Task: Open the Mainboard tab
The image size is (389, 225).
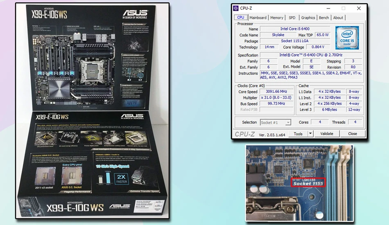Action: pos(258,18)
